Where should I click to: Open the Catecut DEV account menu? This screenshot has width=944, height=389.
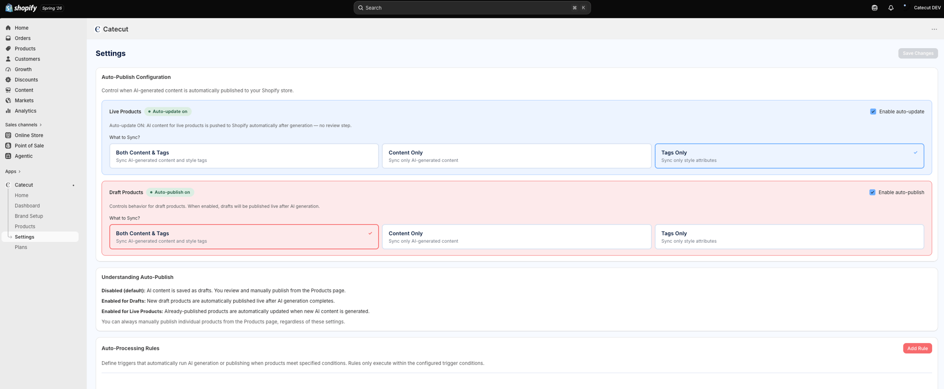tap(922, 8)
